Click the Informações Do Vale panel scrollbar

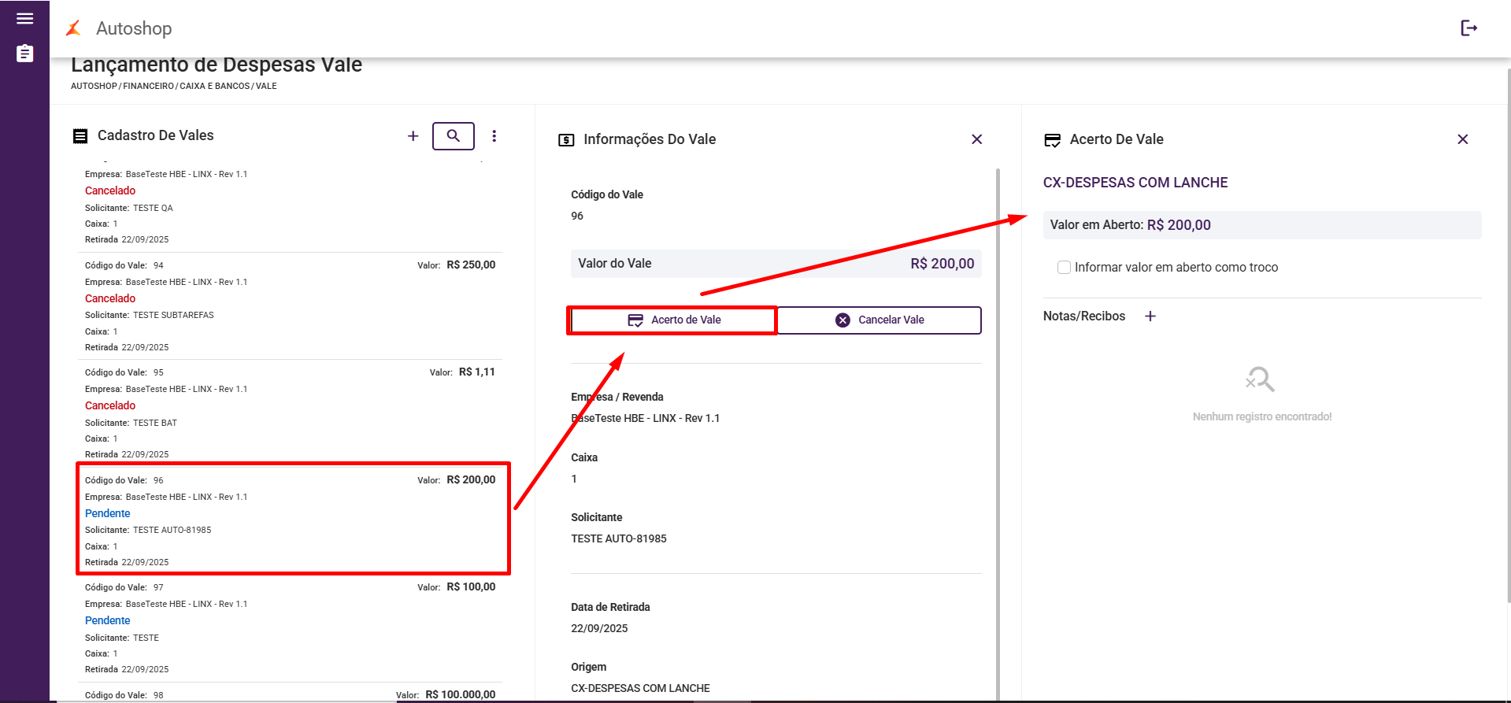pyautogui.click(x=998, y=394)
